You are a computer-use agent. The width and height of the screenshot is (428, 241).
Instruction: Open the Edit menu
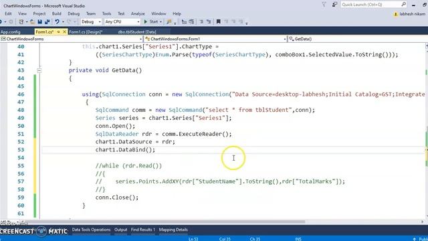tap(8, 13)
